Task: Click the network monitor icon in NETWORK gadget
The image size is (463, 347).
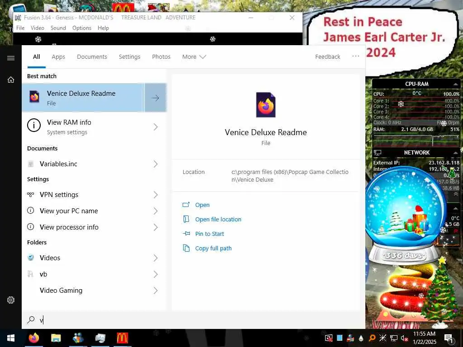Action: pyautogui.click(x=378, y=153)
